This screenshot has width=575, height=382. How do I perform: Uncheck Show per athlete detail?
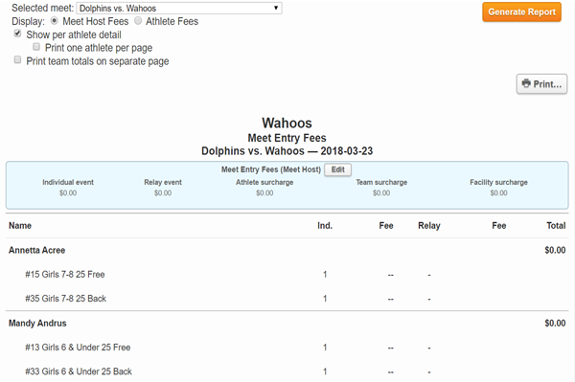tap(17, 34)
